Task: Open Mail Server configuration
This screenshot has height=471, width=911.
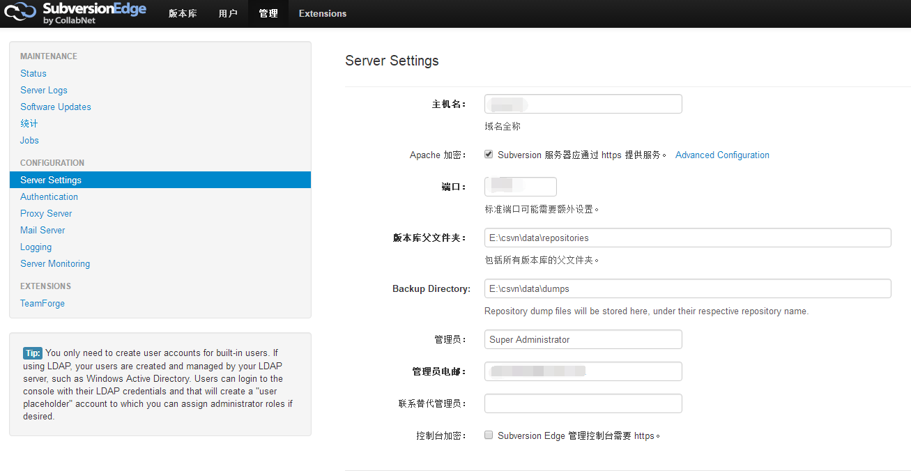Action: pyautogui.click(x=43, y=230)
